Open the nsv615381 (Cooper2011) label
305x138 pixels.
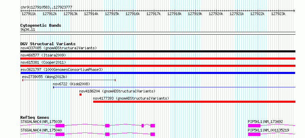coord(43,62)
